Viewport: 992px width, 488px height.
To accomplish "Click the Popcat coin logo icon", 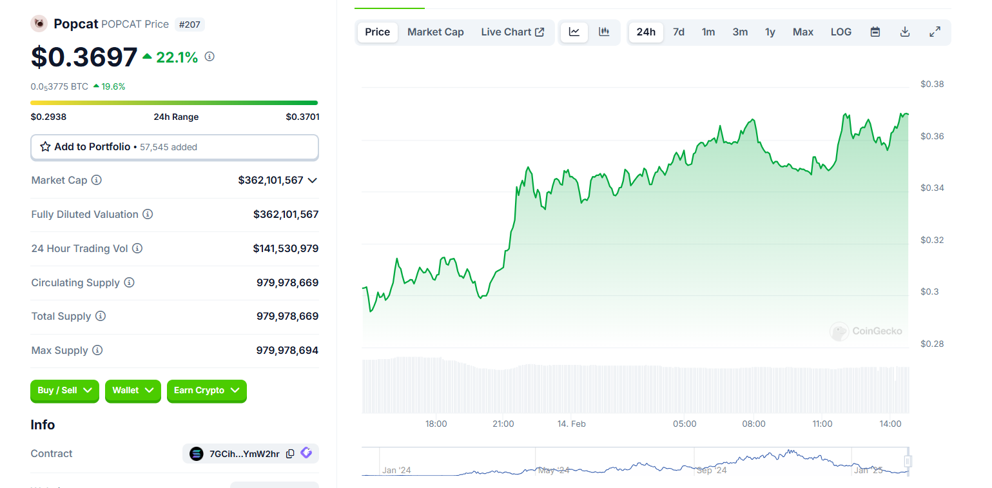I will 39,24.
